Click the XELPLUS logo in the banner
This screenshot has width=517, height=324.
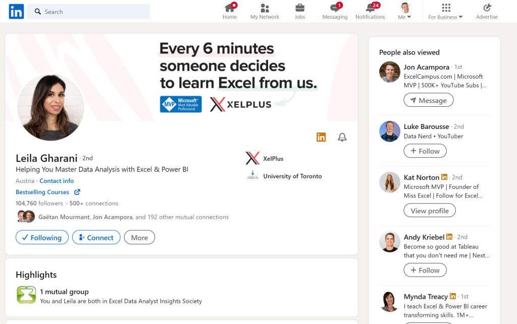click(241, 104)
